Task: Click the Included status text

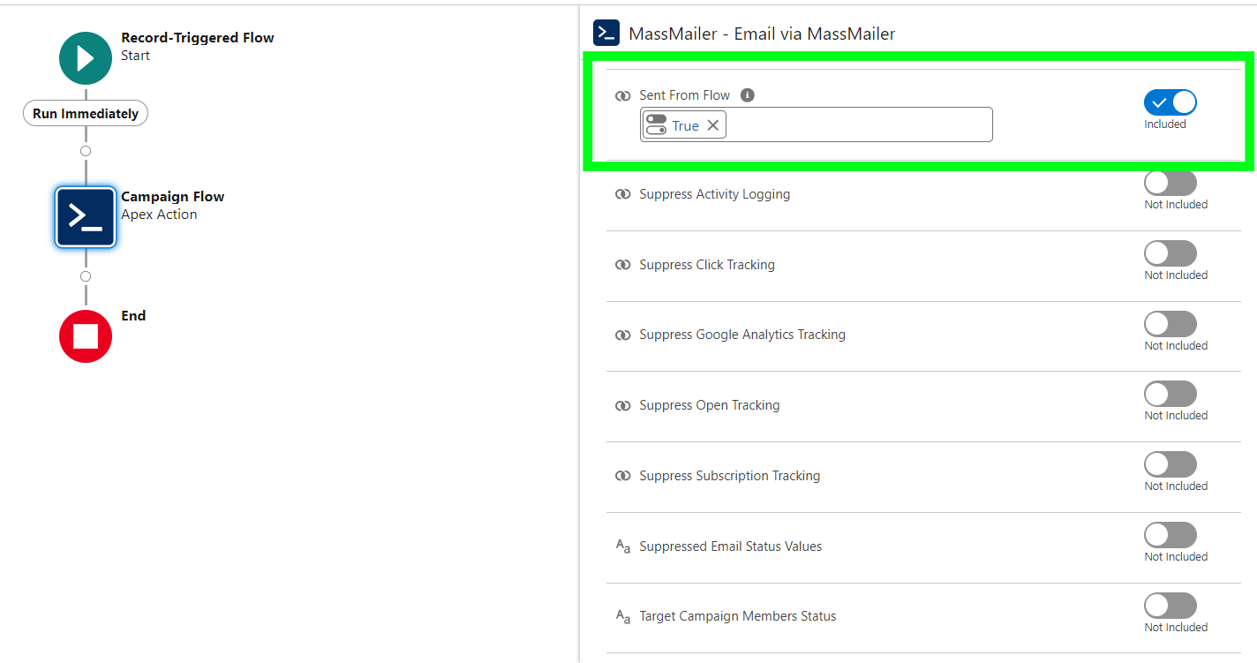Action: (x=1165, y=124)
